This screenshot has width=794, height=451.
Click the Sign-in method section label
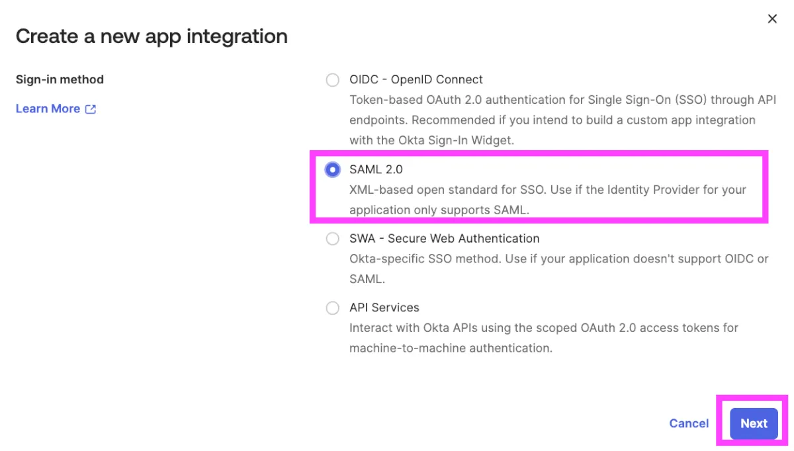point(60,80)
